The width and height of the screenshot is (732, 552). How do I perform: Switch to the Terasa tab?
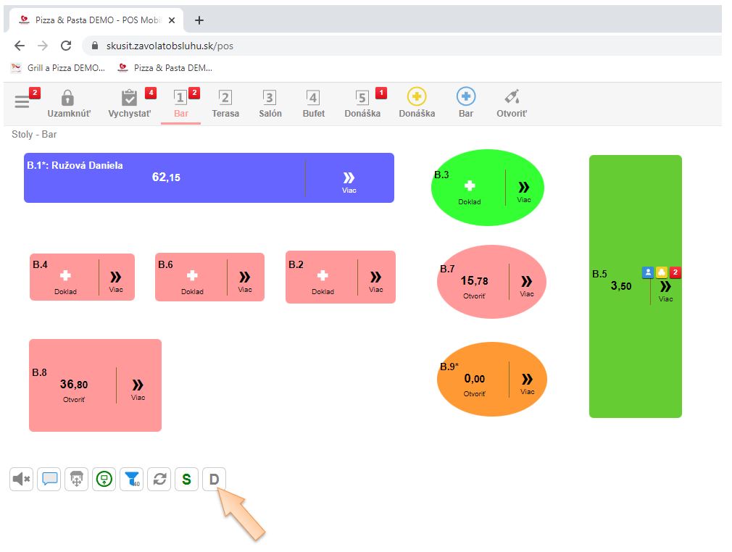point(225,104)
